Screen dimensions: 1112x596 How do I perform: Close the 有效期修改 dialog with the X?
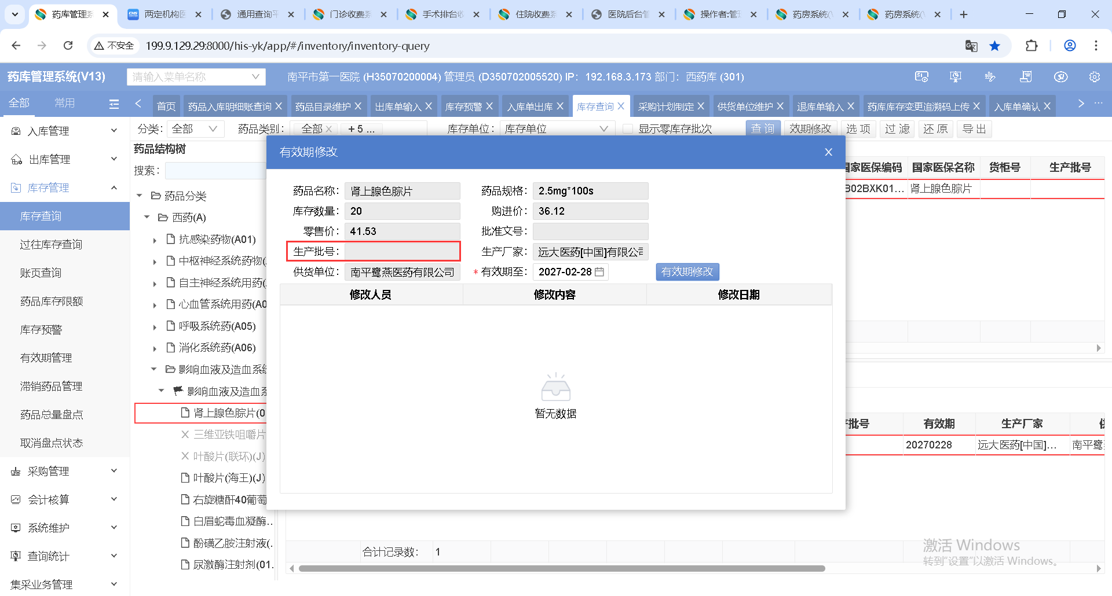pos(828,152)
